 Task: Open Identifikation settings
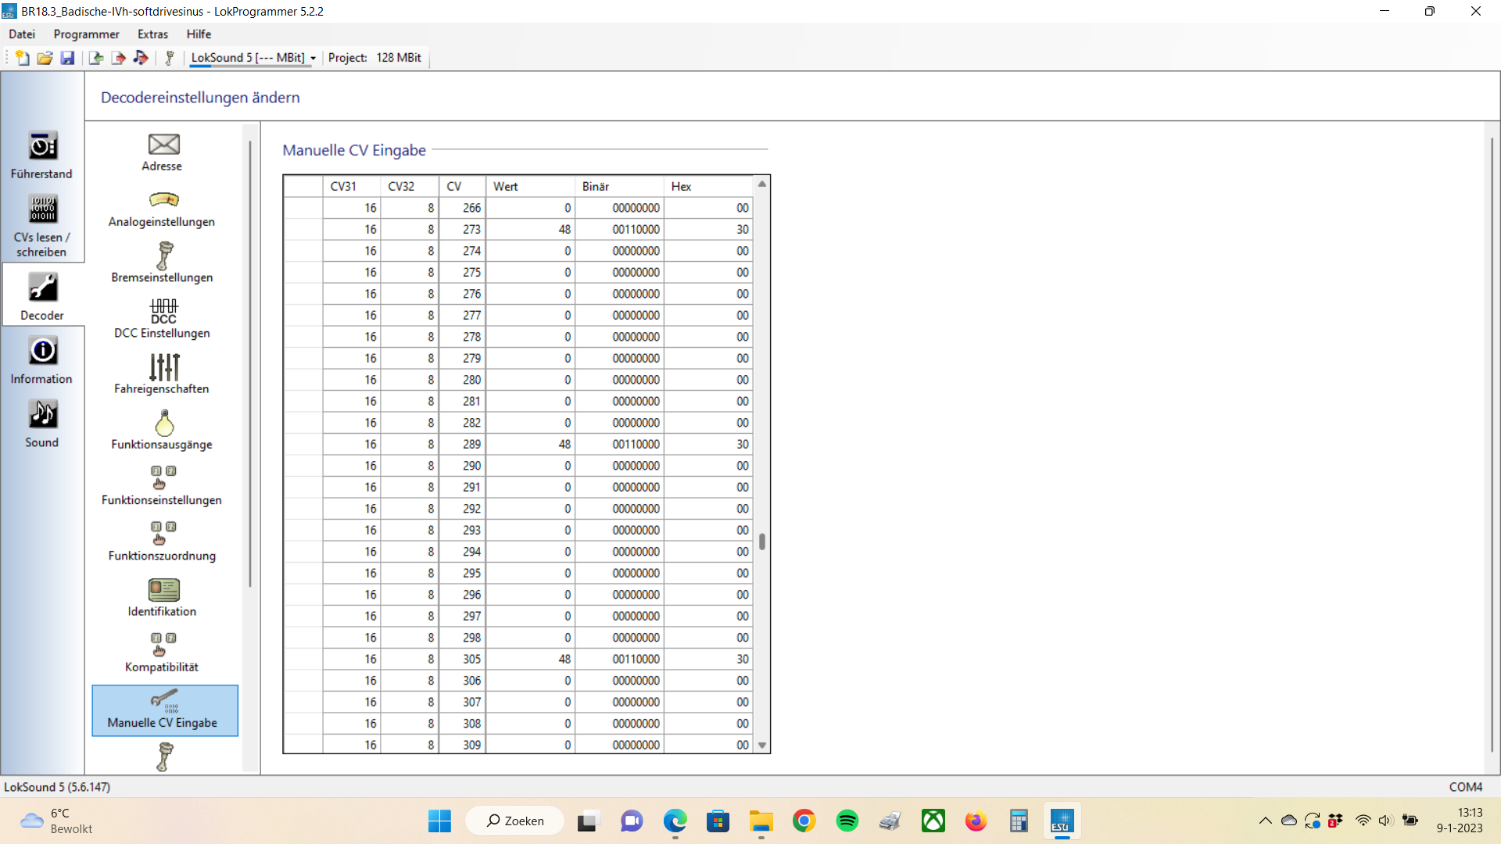tap(163, 597)
